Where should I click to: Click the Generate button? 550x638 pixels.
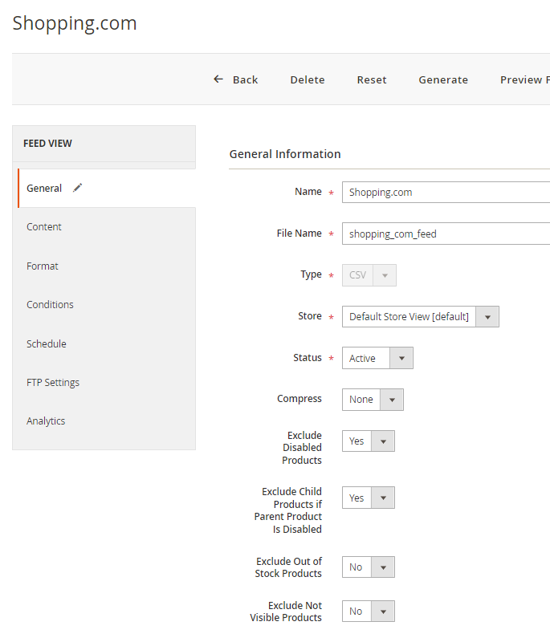pyautogui.click(x=443, y=79)
